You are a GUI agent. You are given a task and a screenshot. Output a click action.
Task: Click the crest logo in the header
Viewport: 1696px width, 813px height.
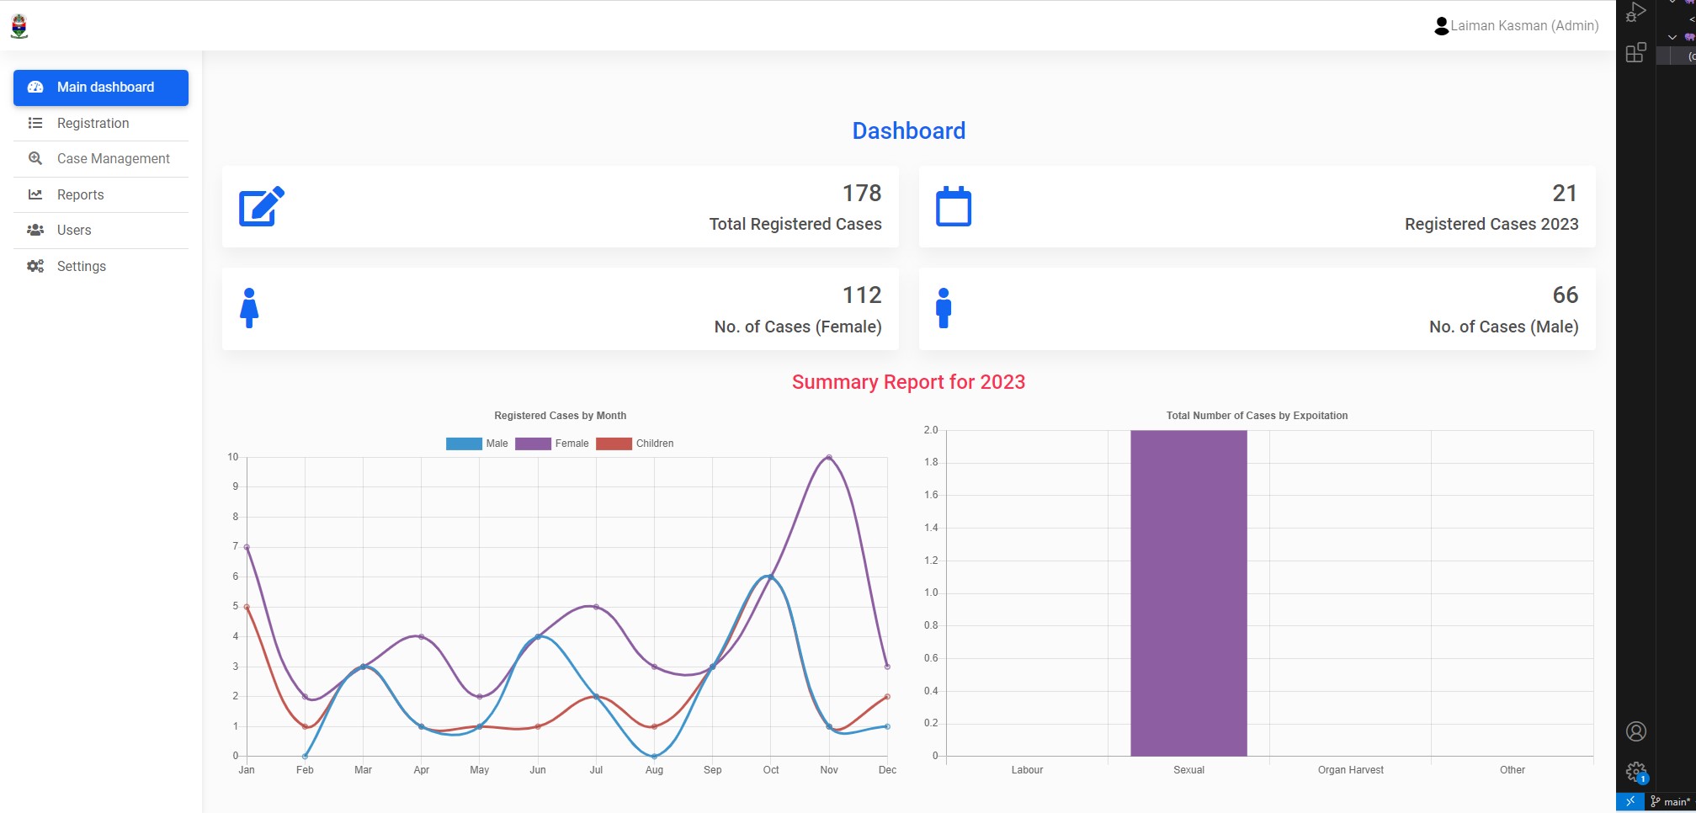(x=19, y=26)
